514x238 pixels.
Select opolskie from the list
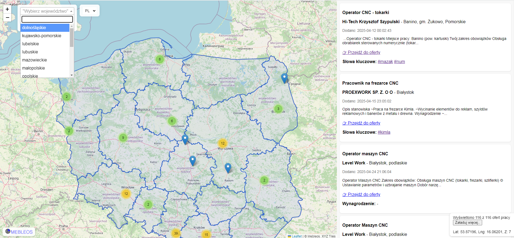tap(45, 75)
